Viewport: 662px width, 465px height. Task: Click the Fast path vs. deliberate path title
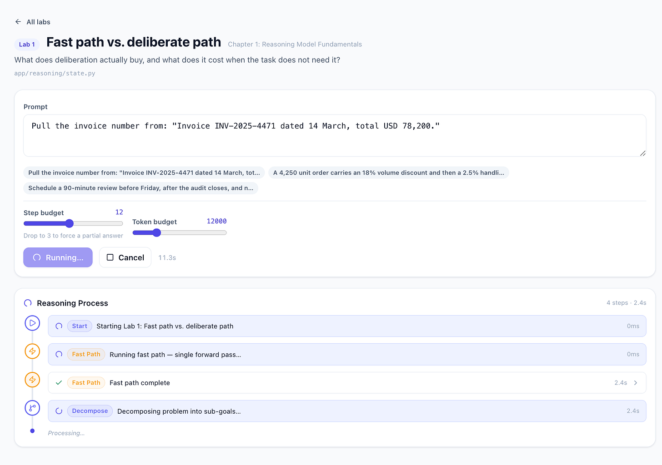(134, 42)
